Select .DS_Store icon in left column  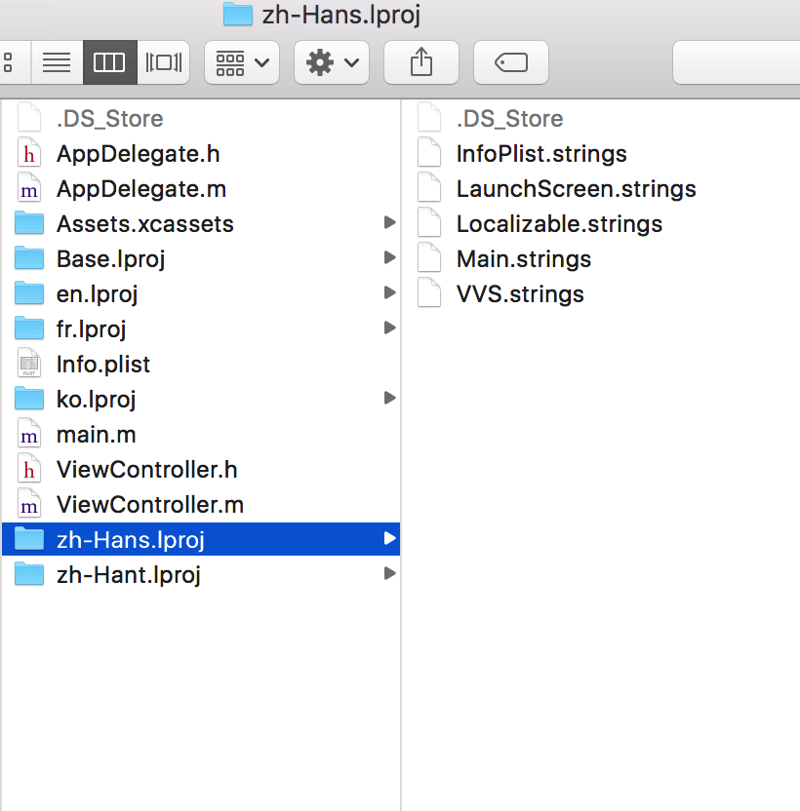[x=29, y=119]
